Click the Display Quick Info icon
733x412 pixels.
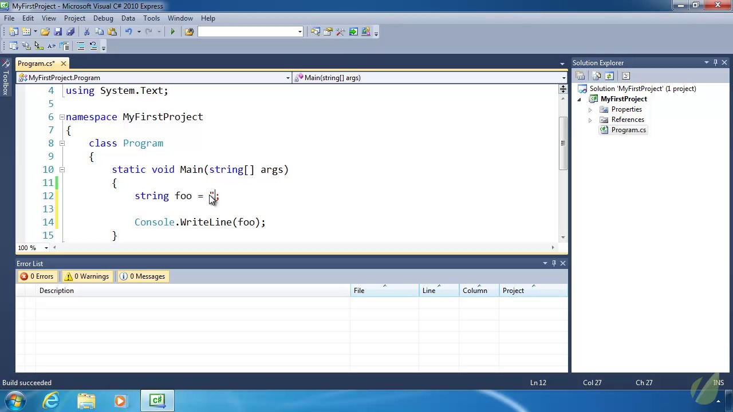click(x=39, y=46)
